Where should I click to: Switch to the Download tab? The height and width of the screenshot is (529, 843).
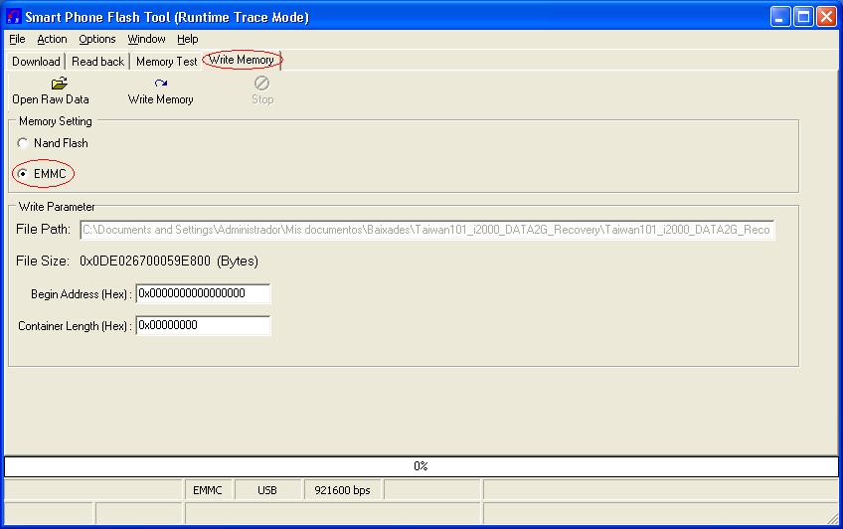[36, 62]
